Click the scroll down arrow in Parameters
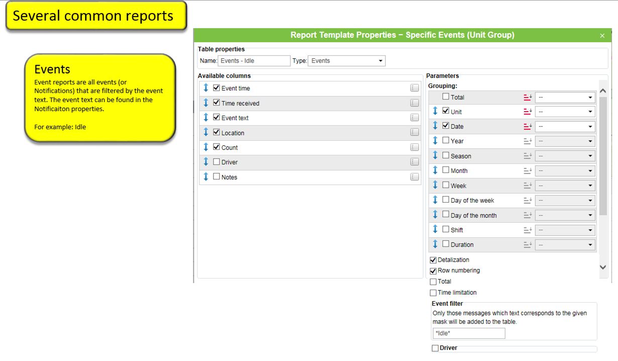 [x=603, y=267]
